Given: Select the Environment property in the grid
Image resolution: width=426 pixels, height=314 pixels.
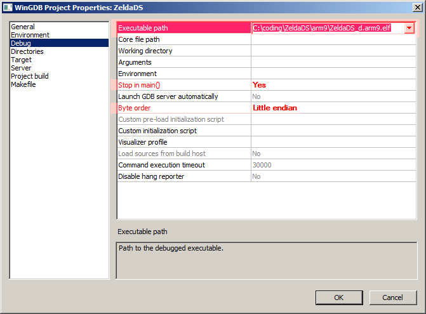Looking at the screenshot, I should [184, 74].
